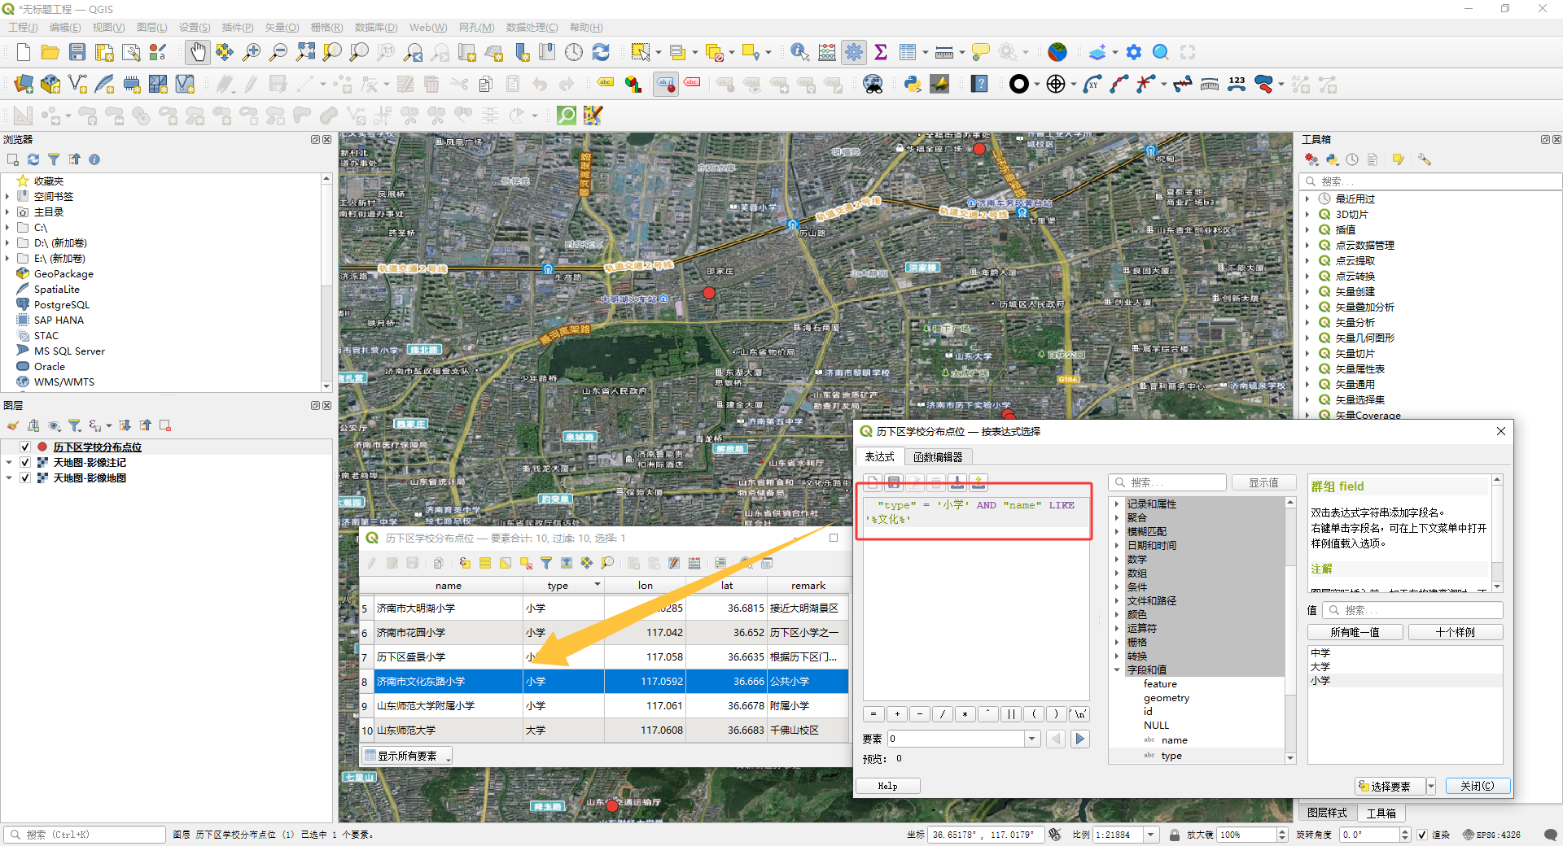Viewport: 1563px width, 846px height.
Task: Select the Identify Features tool
Action: click(799, 52)
